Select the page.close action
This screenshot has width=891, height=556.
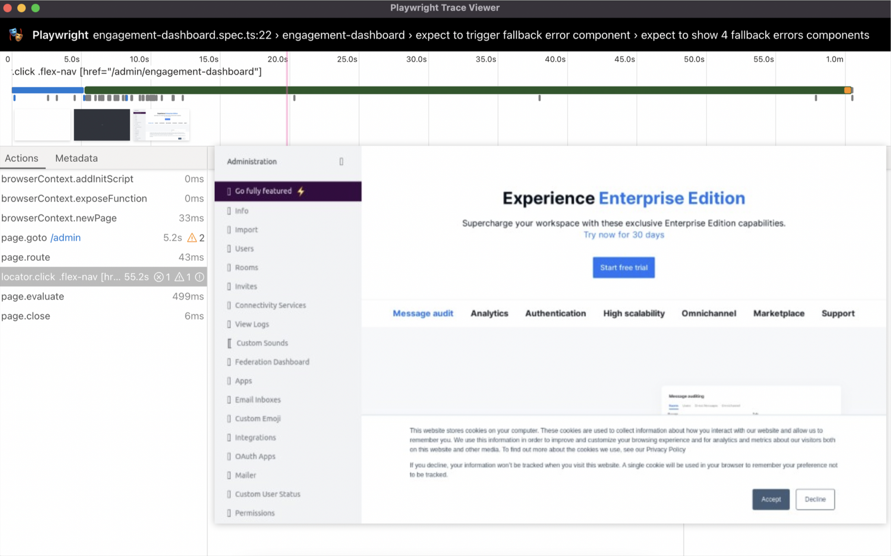pos(103,316)
